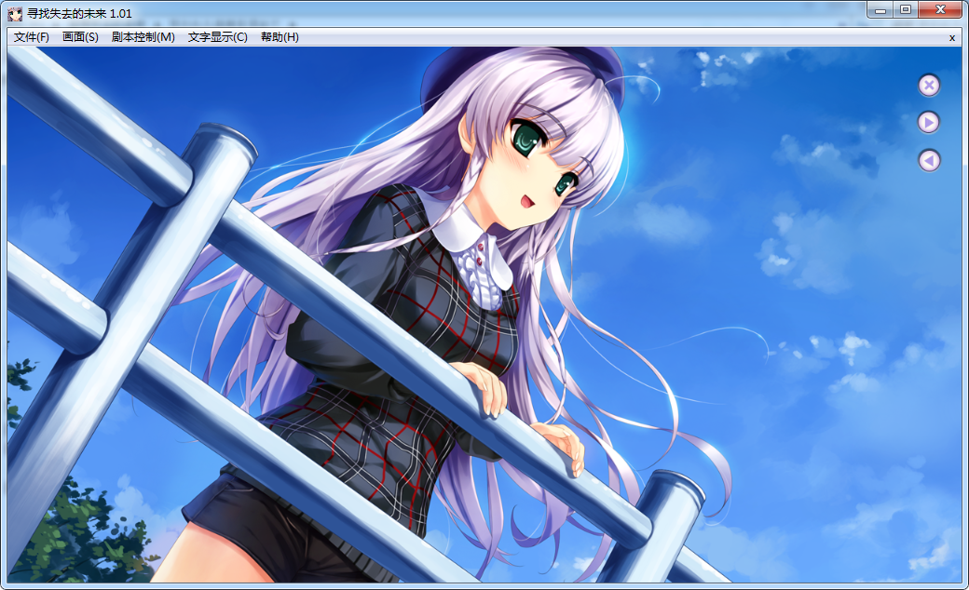
Task: Minimize the 寻找失去的未来 window
Action: [880, 10]
